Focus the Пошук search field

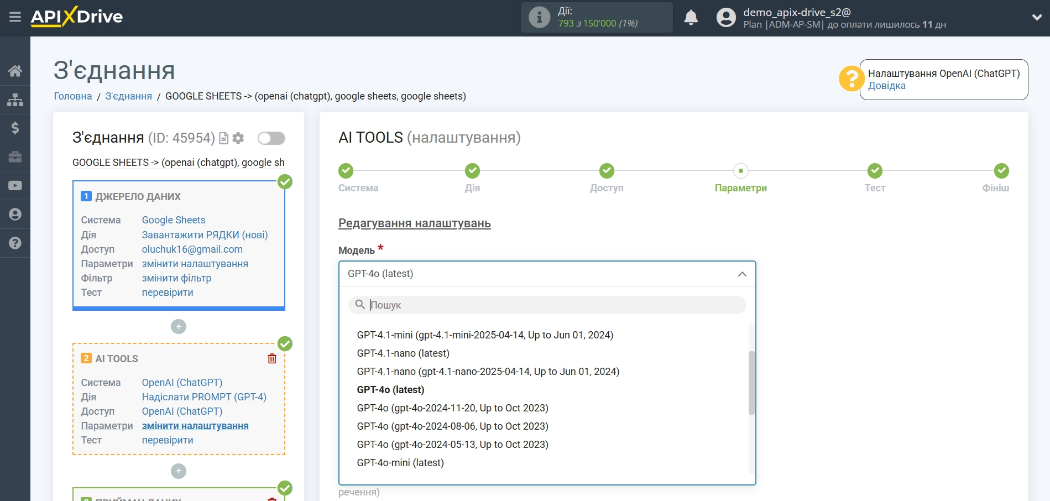pos(547,305)
